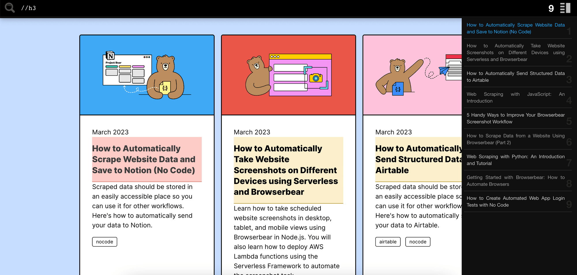Screen dimensions: 577x275
Task: Toggle the results sidebar panel icon
Action: tap(565, 8)
